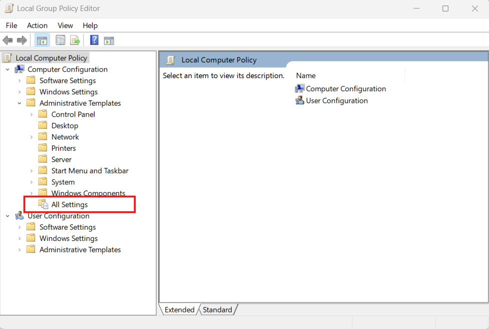This screenshot has width=489, height=329.
Task: Switch to the Standard tab
Action: coord(217,309)
